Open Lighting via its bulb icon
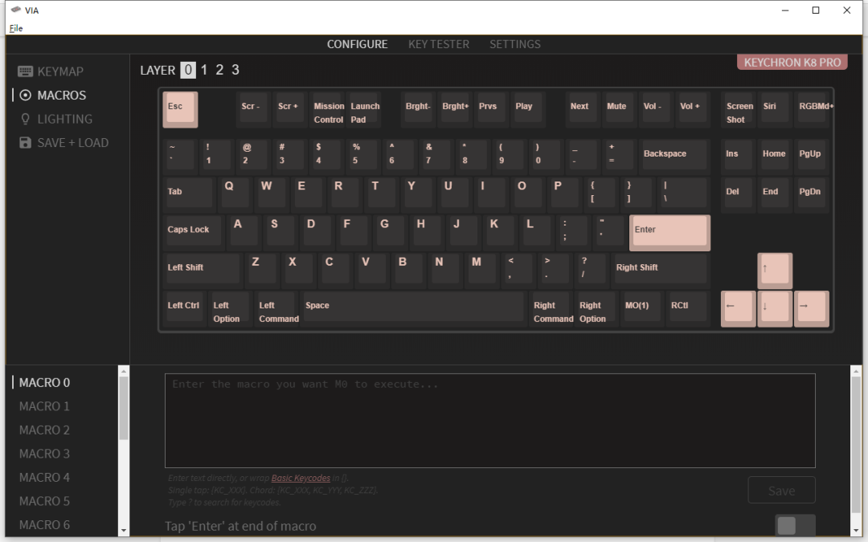This screenshot has height=542, width=868. 25,119
